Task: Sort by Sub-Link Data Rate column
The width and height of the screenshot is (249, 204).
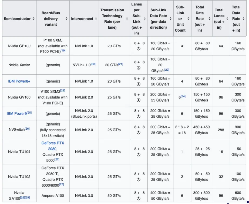Action: coord(170,19)
